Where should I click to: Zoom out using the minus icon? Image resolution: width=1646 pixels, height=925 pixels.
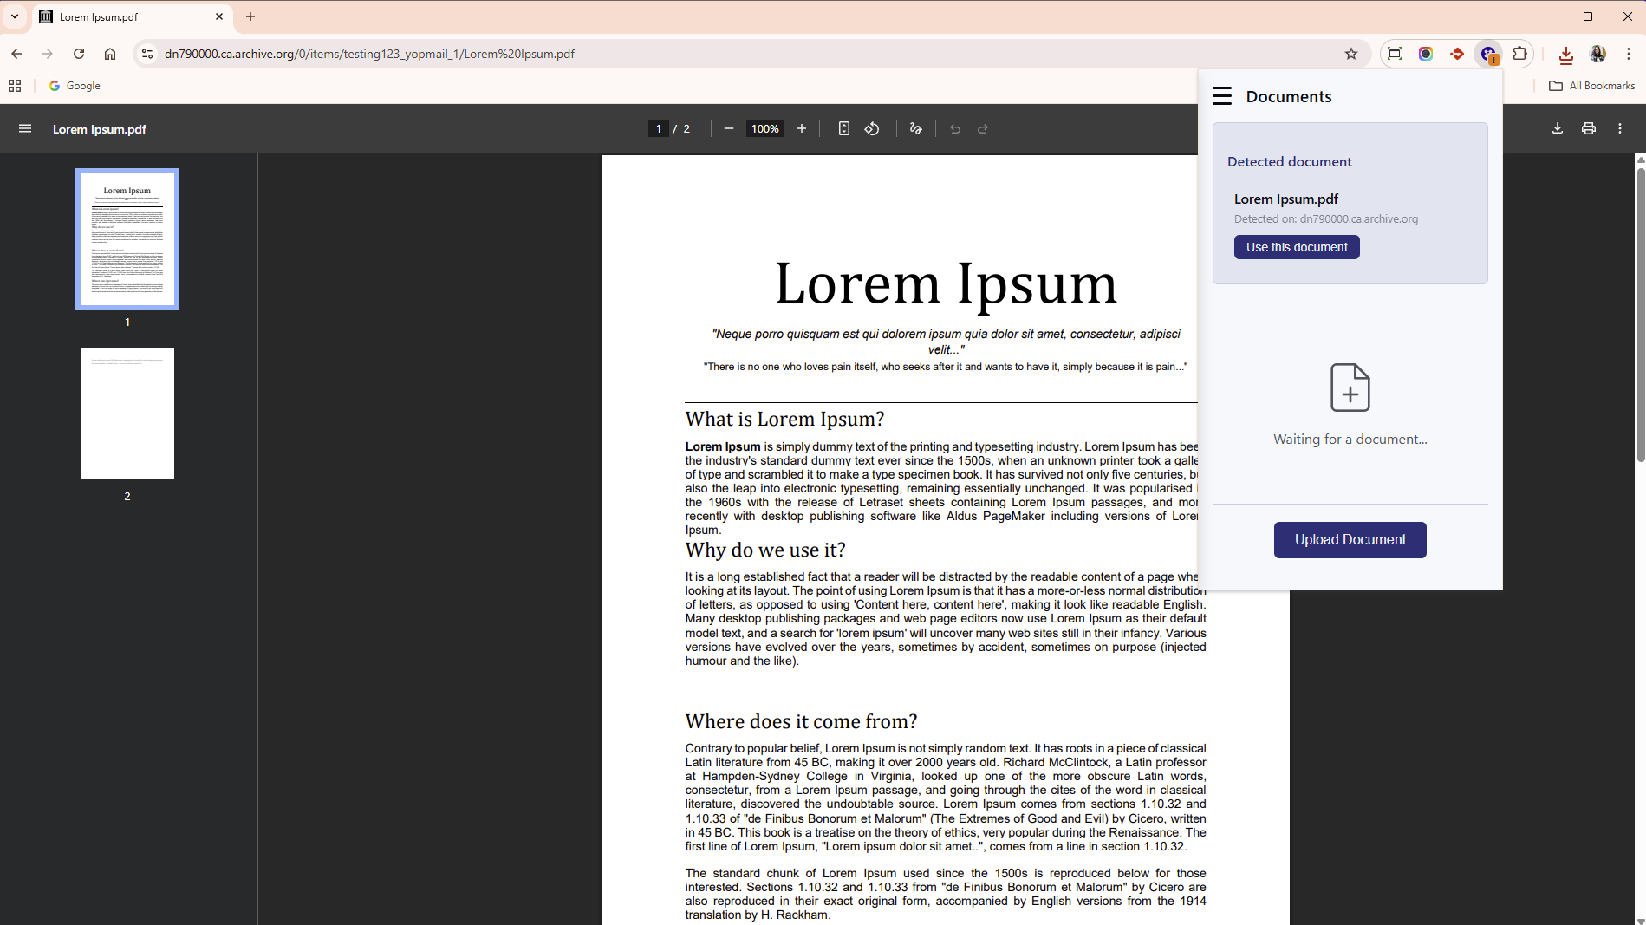pos(728,129)
